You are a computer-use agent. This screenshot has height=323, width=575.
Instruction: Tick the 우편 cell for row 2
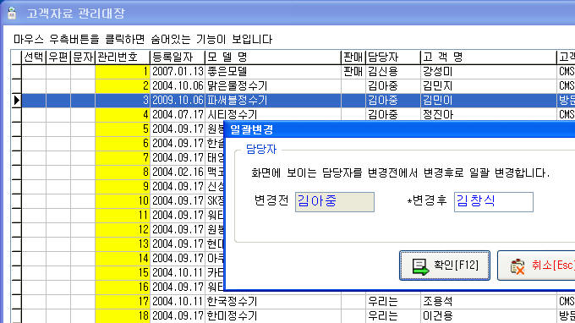point(58,85)
